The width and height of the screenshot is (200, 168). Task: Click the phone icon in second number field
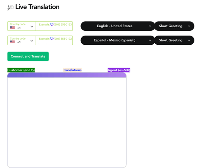pos(52,38)
